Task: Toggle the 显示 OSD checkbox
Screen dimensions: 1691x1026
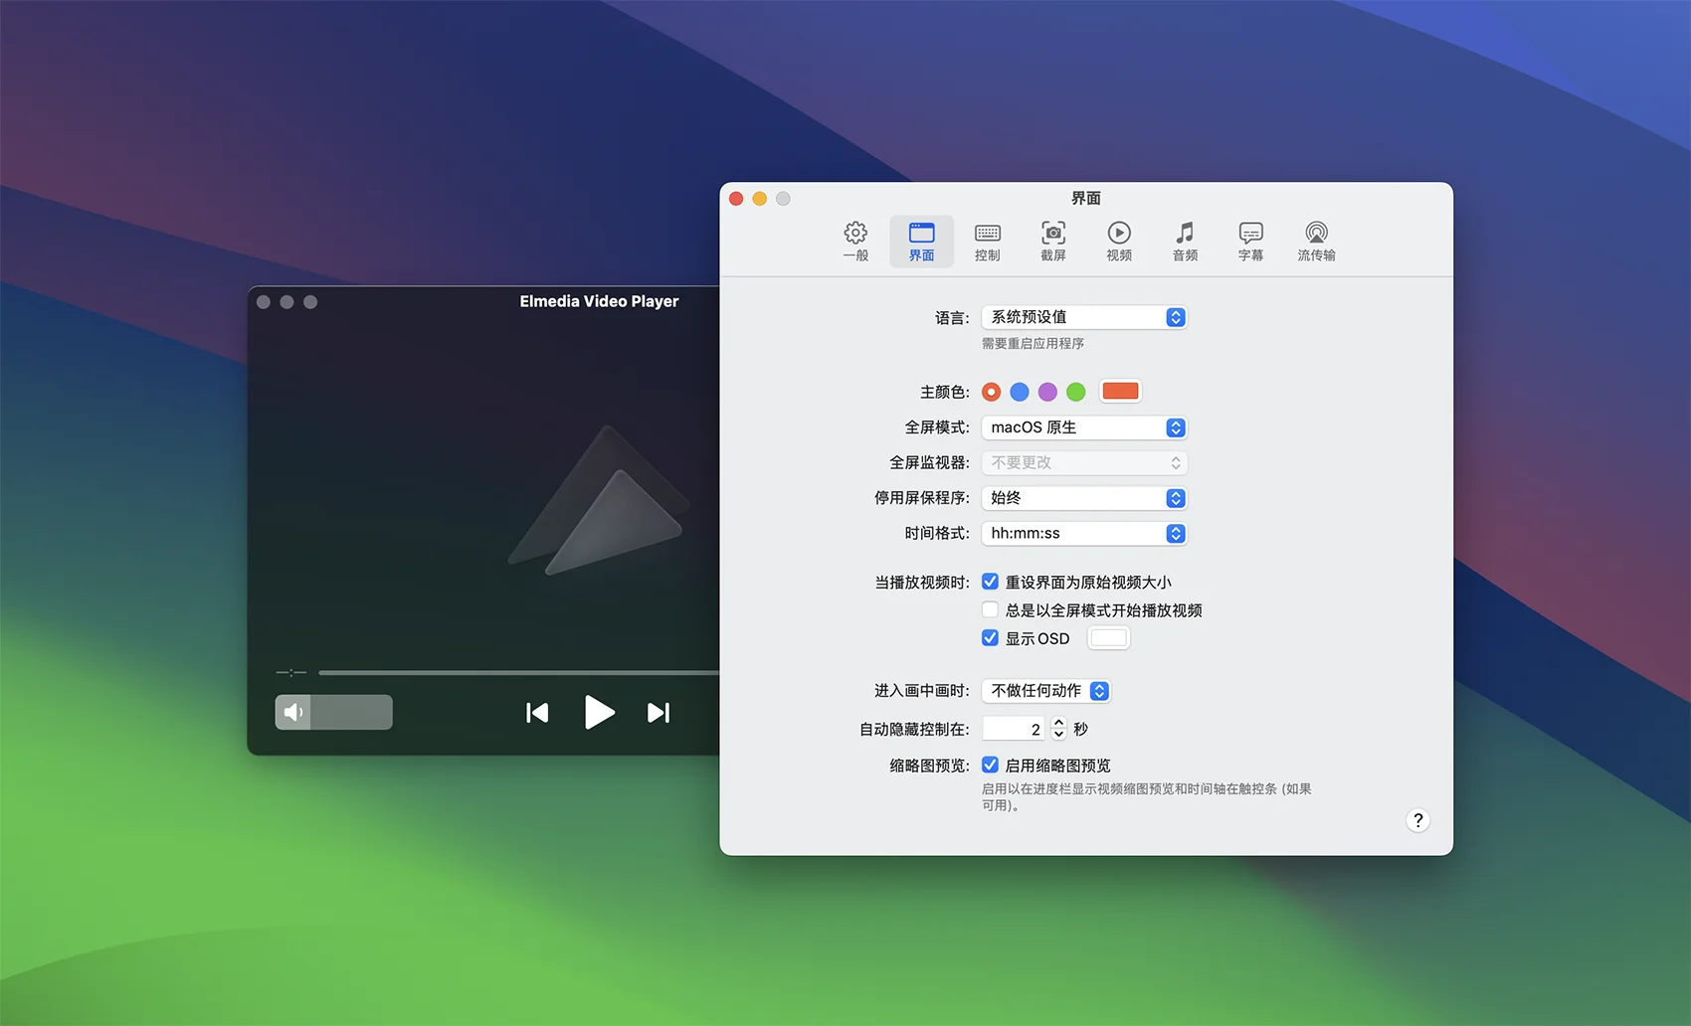Action: point(990,638)
